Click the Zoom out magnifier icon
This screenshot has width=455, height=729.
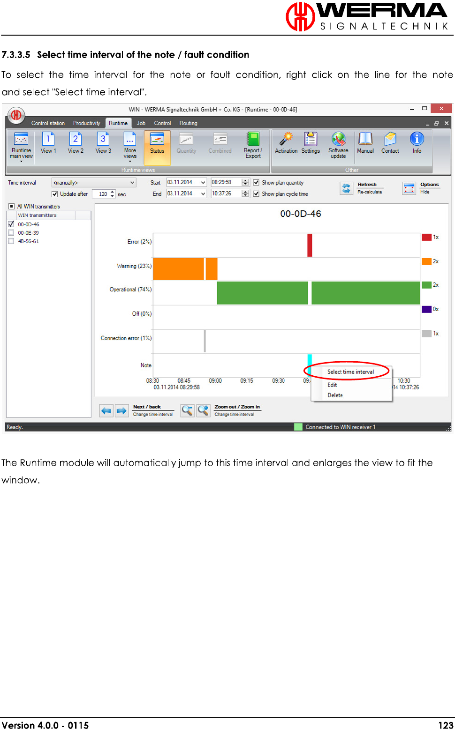coord(188,411)
